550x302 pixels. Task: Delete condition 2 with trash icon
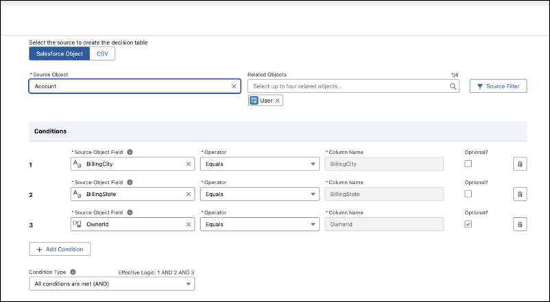(520, 194)
